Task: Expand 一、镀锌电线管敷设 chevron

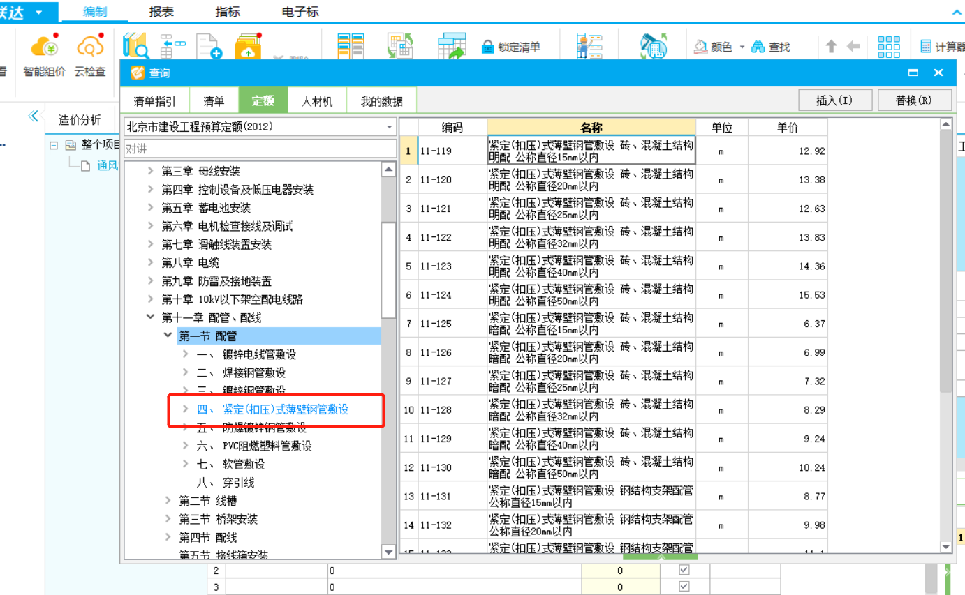Action: pyautogui.click(x=185, y=354)
